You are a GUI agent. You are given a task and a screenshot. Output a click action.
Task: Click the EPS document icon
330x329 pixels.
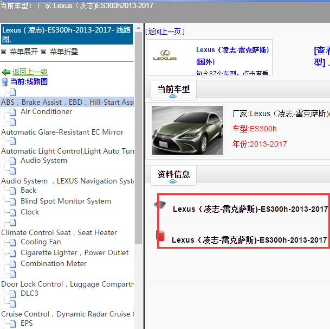(x=13, y=324)
